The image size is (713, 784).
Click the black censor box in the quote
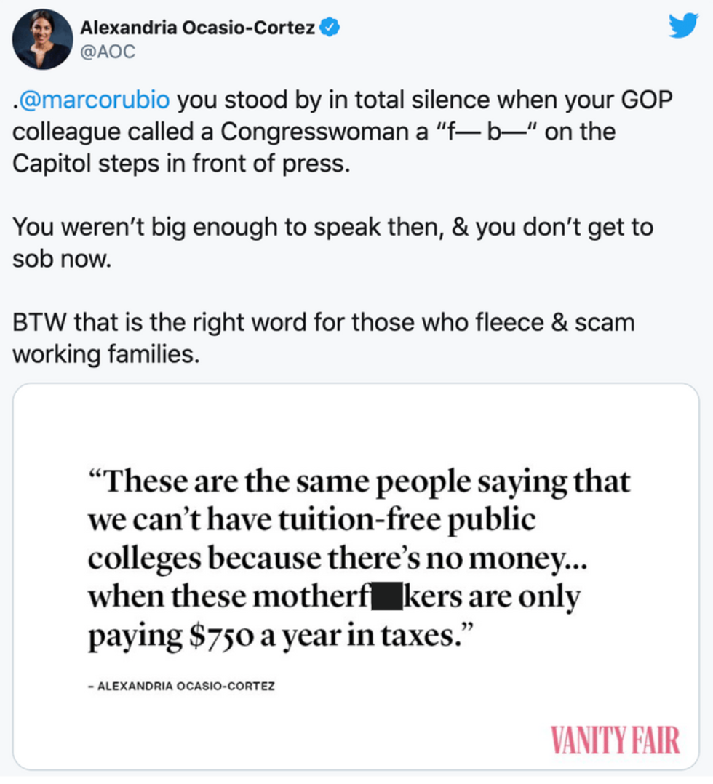point(386,596)
